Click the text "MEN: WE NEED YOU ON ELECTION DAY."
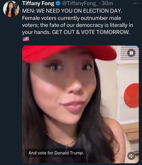This screenshot has width=142, height=165. tap(72, 11)
